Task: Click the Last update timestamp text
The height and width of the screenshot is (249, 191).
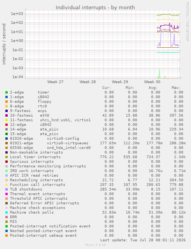Action: 143,240
